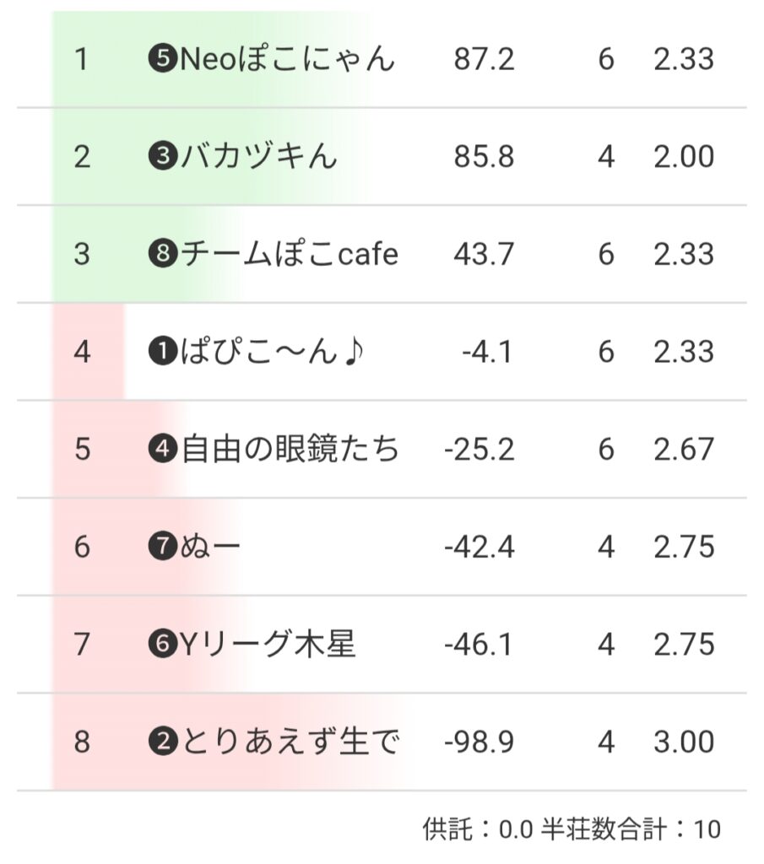Click the circled 3 badge beside バカヅキん
764x864 pixels.
(x=162, y=158)
